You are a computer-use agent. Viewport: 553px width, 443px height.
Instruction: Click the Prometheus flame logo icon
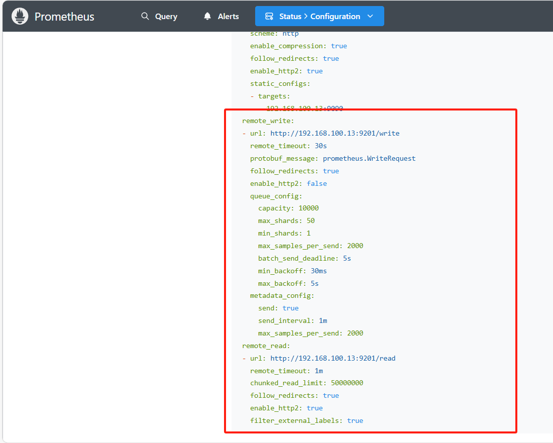(x=20, y=16)
